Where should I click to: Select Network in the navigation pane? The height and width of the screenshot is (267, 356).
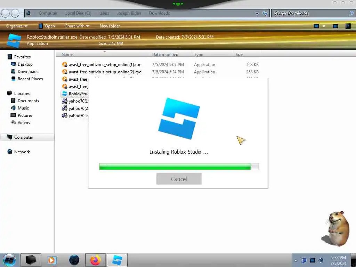click(x=22, y=152)
